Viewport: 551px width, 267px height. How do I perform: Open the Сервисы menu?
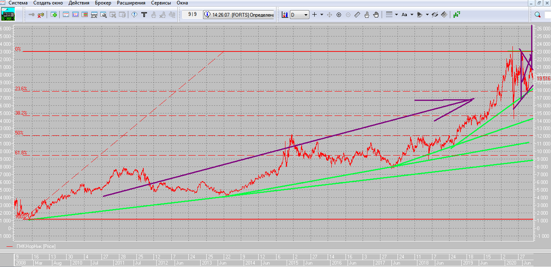click(x=160, y=3)
